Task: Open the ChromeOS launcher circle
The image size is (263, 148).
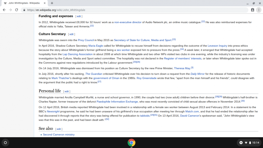Action: tap(5, 143)
